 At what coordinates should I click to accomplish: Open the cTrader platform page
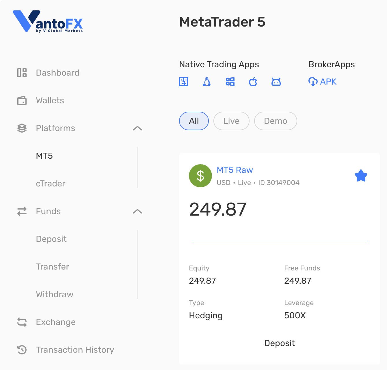pyautogui.click(x=51, y=184)
